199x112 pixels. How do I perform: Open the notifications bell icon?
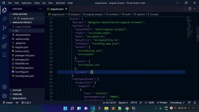[x=195, y=102]
